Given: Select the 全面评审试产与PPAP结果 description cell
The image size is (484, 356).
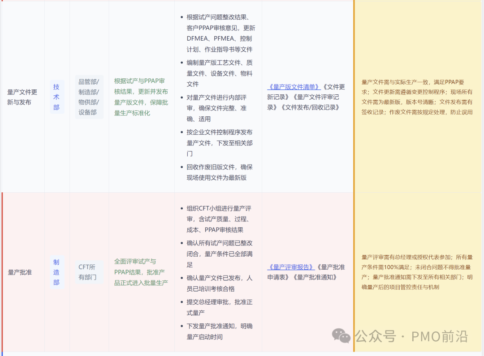Looking at the screenshot, I should [x=140, y=272].
